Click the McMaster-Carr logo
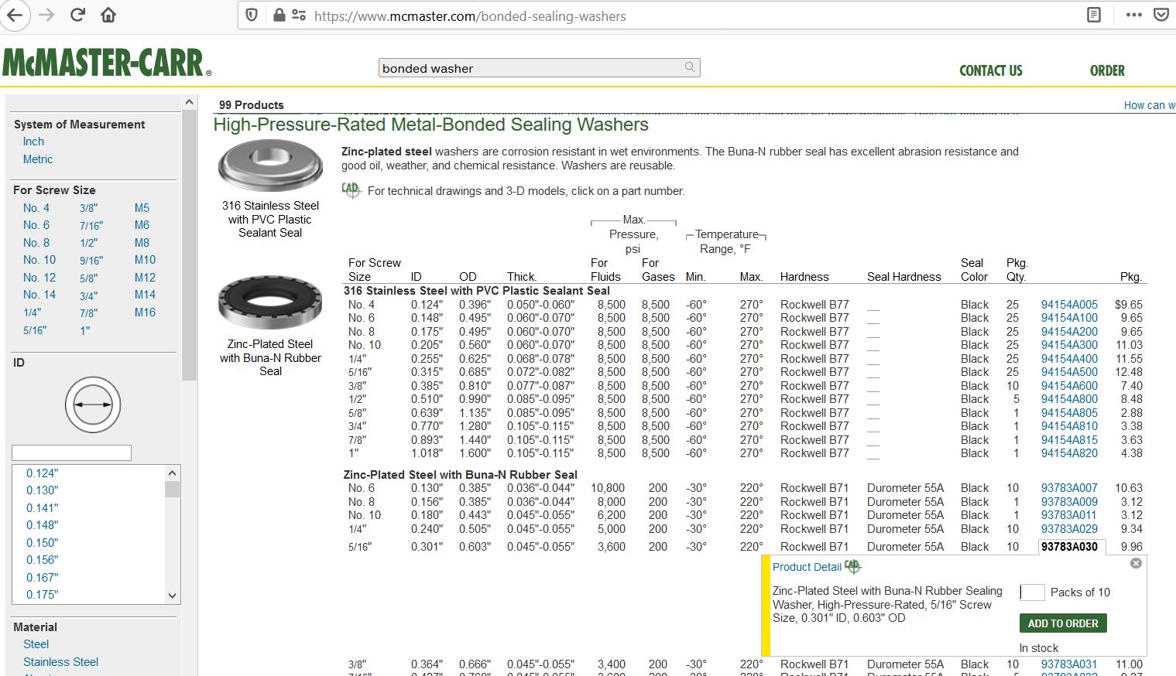Viewport: 1176px width, 676px height. 107,63
